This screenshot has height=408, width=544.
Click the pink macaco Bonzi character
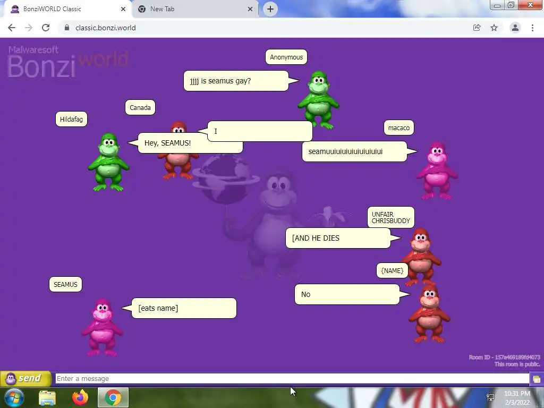click(x=437, y=171)
